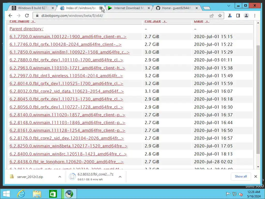Screen dimensions: 265x199
Task: Open the 6.1.7700.0.winmain.100122-1900 file link
Action: (x=68, y=37)
